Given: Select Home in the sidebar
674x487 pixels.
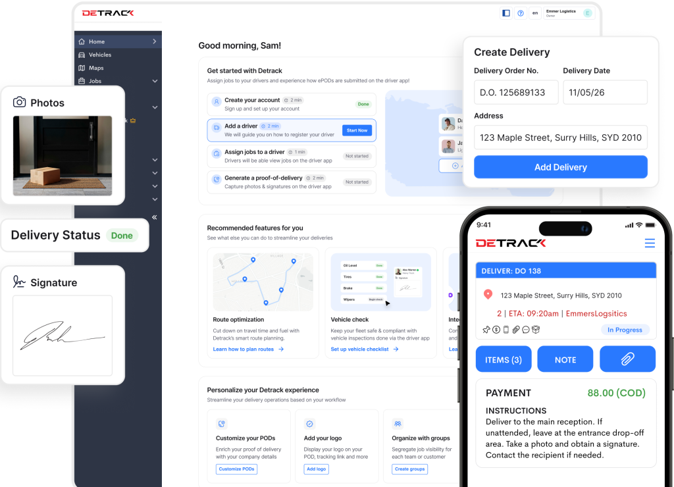Looking at the screenshot, I should [x=118, y=41].
